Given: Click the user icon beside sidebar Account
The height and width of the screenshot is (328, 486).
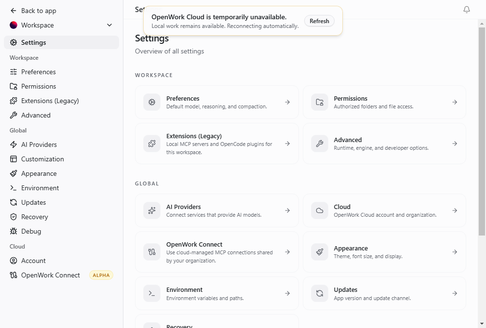Looking at the screenshot, I should pos(13,261).
